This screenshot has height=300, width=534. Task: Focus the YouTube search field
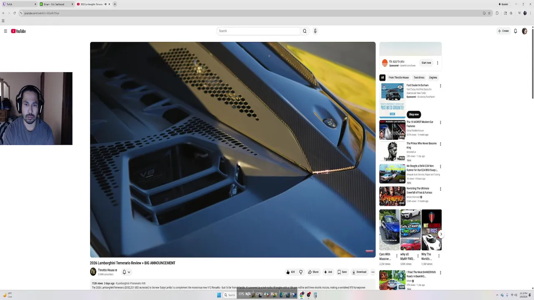click(x=258, y=31)
